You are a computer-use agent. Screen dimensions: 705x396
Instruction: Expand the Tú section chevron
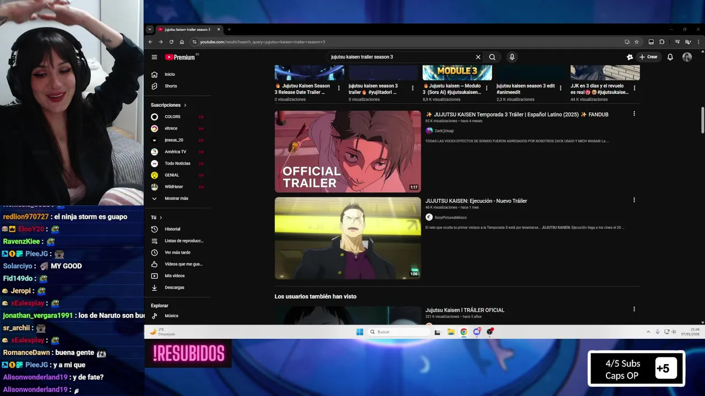click(161, 218)
